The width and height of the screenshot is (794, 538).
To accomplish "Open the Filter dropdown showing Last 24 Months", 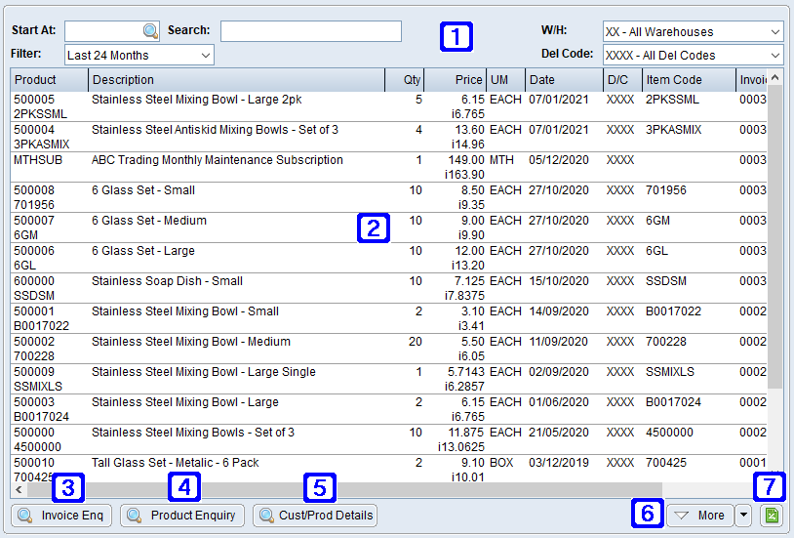I will tap(139, 56).
